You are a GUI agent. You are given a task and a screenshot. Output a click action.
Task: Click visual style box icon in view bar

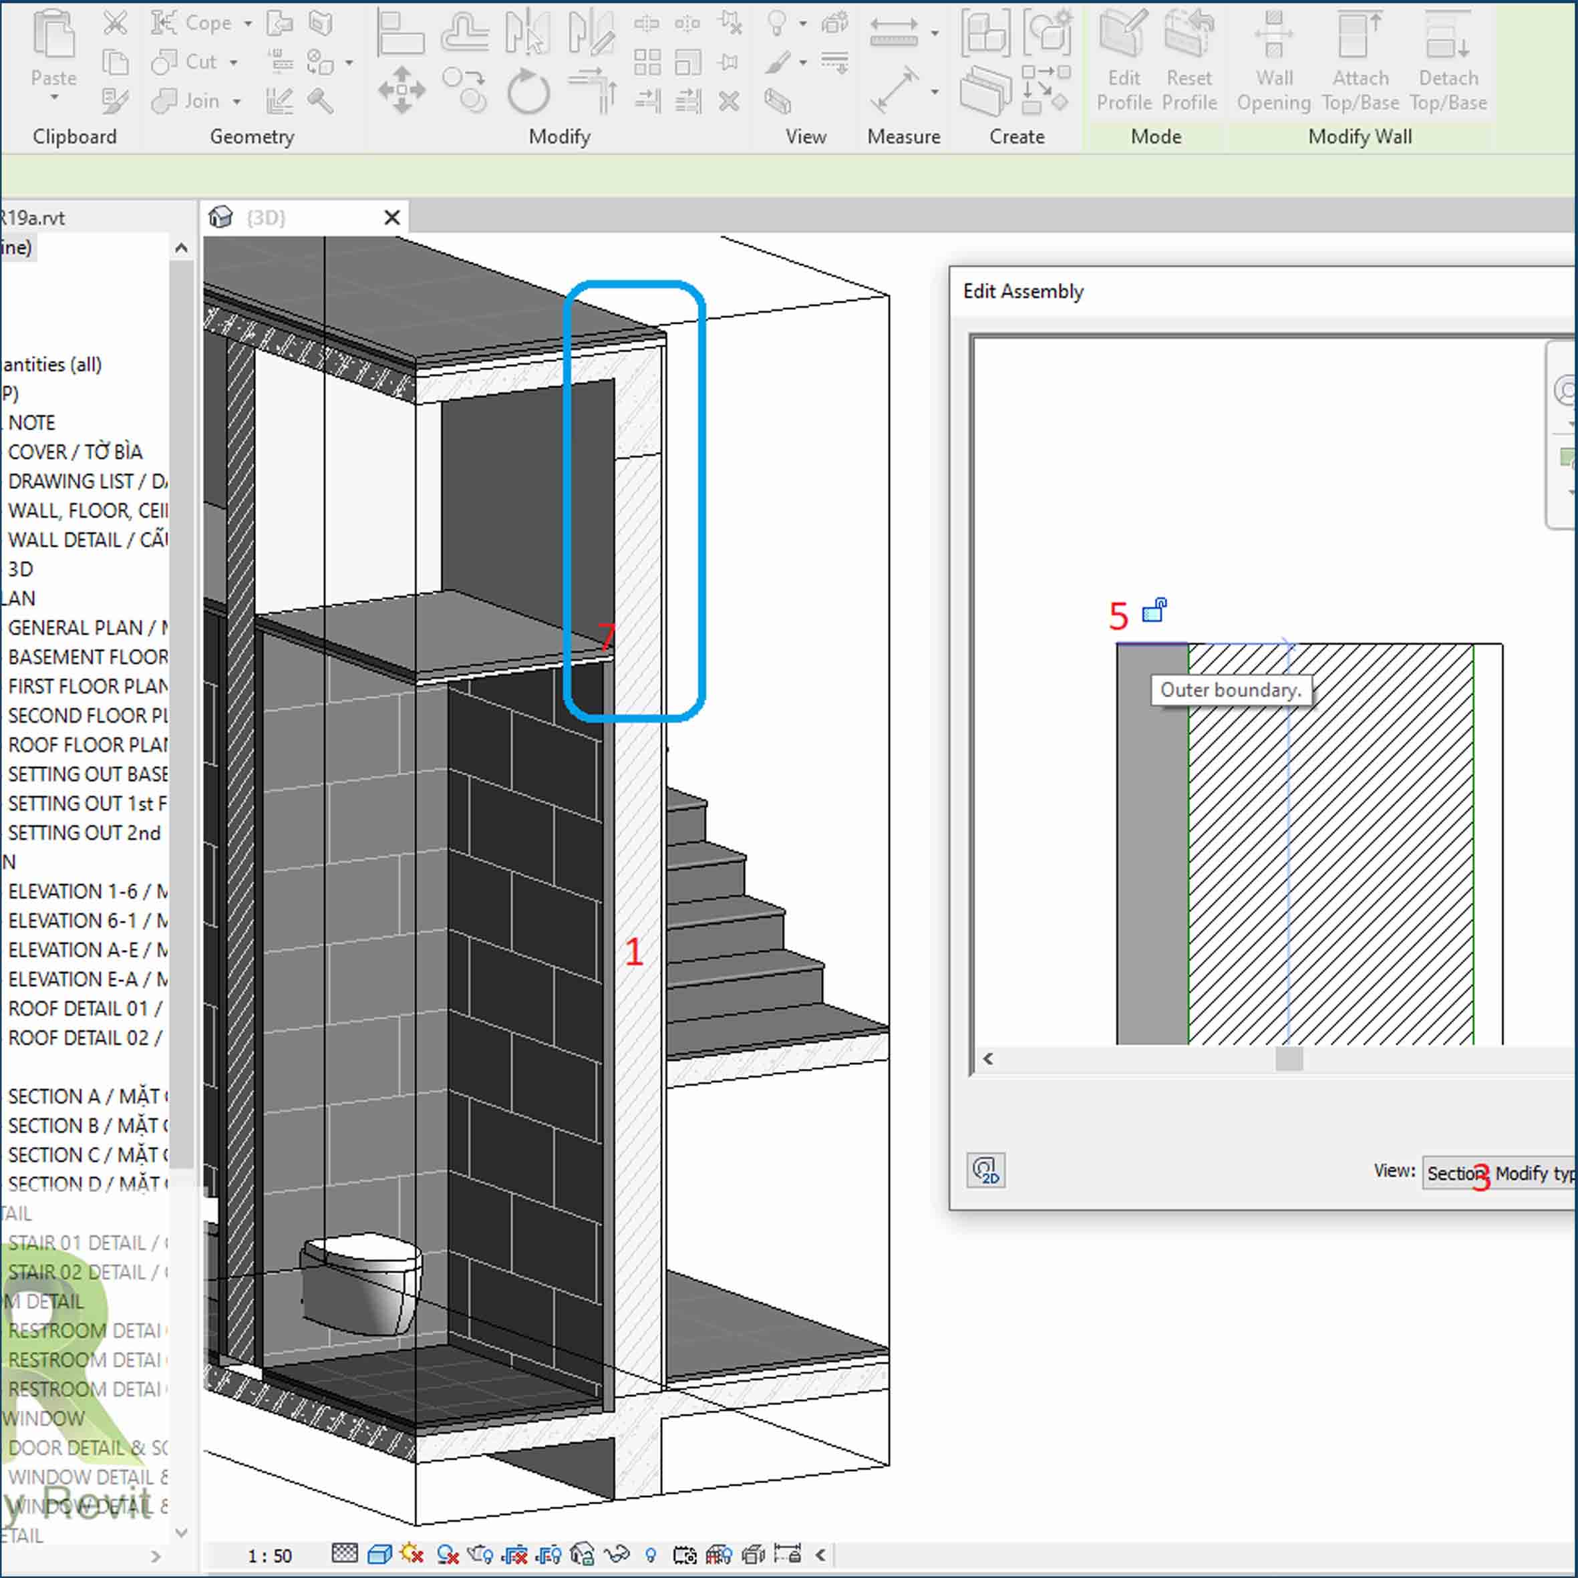(x=379, y=1555)
